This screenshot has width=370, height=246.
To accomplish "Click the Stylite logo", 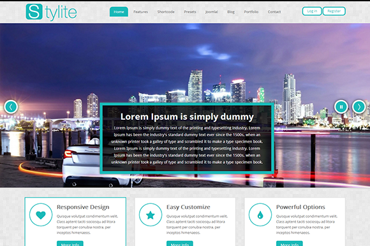I will (x=51, y=12).
